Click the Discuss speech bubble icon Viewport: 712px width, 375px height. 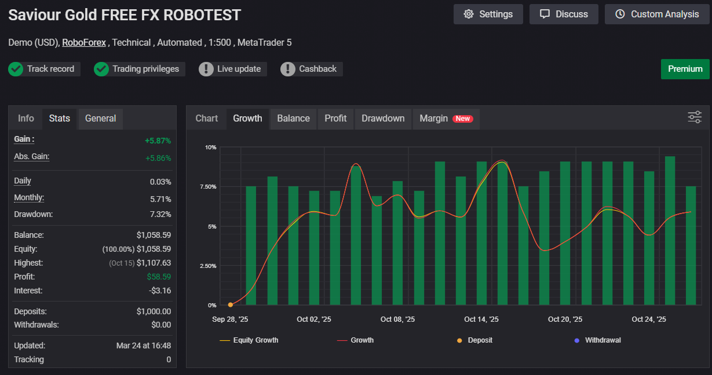pyautogui.click(x=545, y=14)
